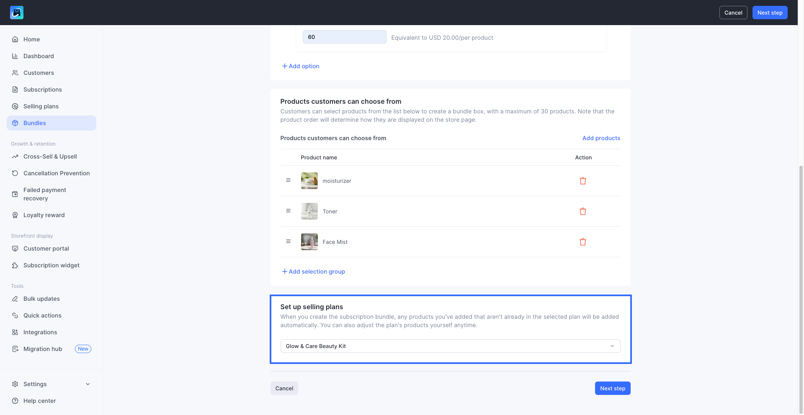Go to Dashboard in the sidebar
Screen dimensions: 804x415
coord(52,56)
